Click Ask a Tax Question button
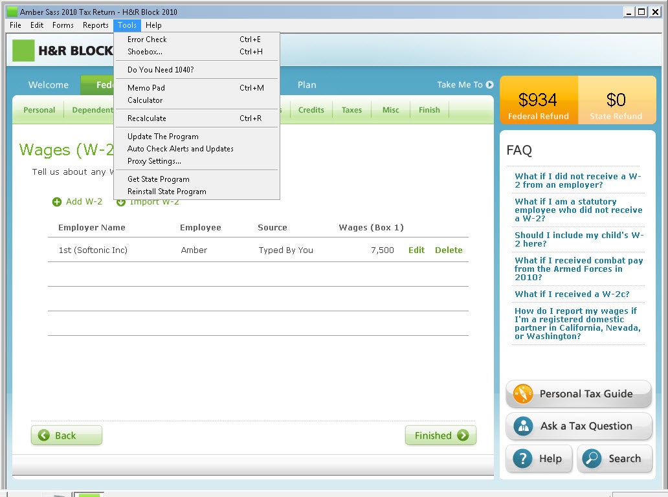This screenshot has height=497, width=668. [579, 426]
